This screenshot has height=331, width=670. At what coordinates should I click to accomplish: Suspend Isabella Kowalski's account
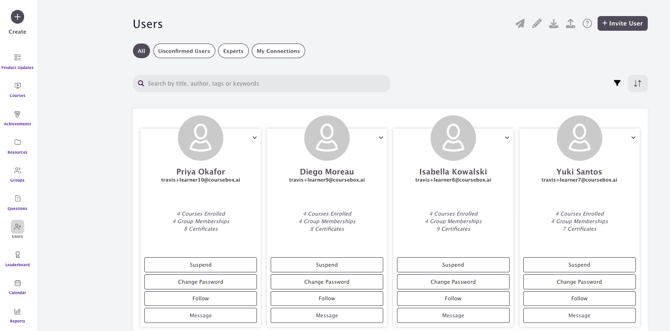pos(453,265)
